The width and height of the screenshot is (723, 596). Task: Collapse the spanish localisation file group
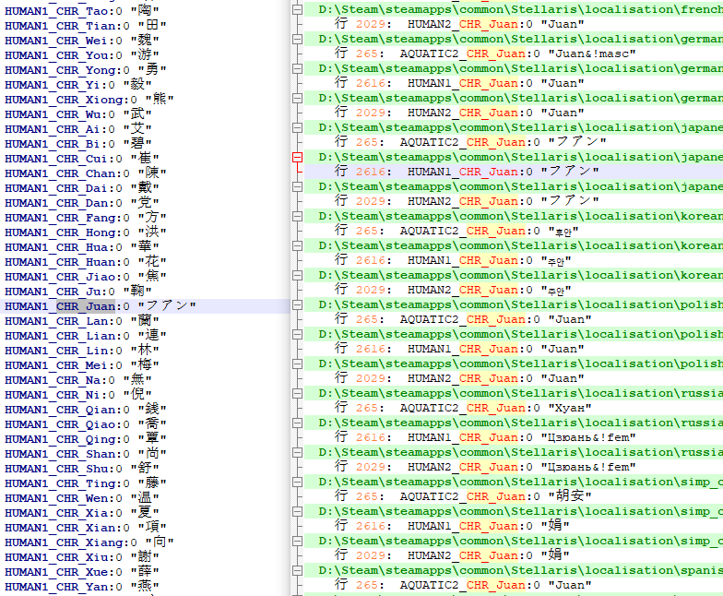pyautogui.click(x=297, y=570)
